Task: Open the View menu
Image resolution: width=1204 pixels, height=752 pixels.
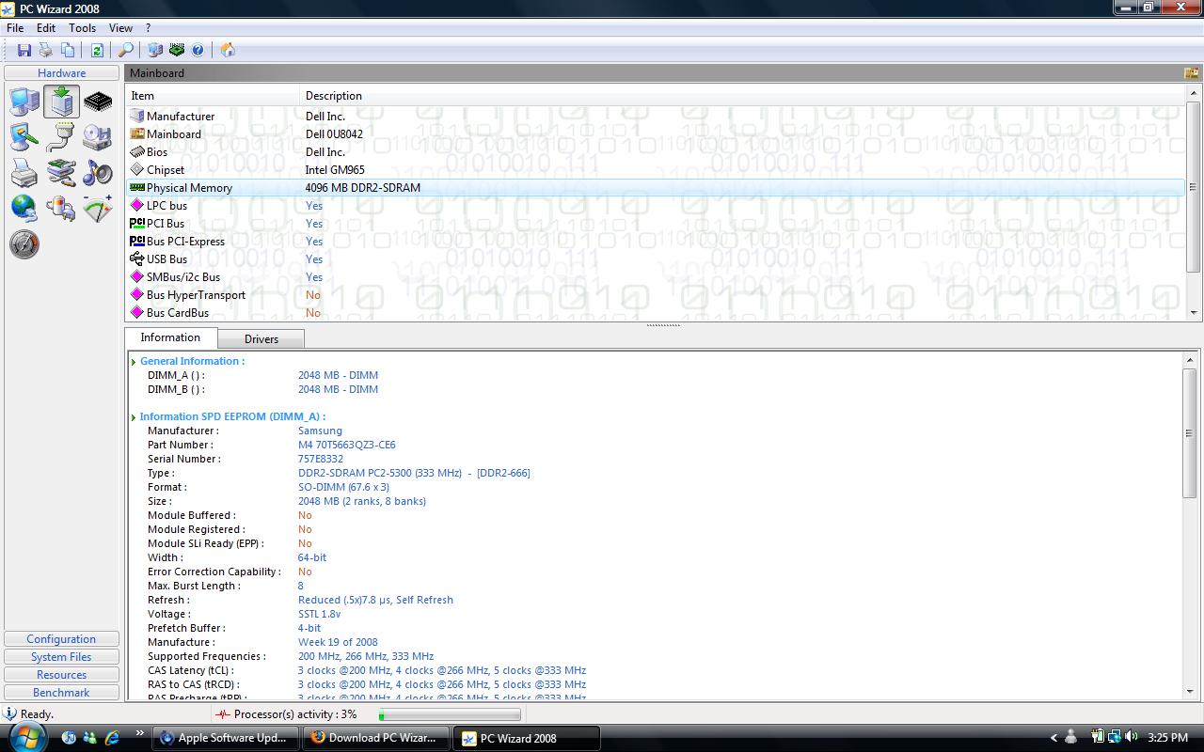Action: (x=120, y=28)
